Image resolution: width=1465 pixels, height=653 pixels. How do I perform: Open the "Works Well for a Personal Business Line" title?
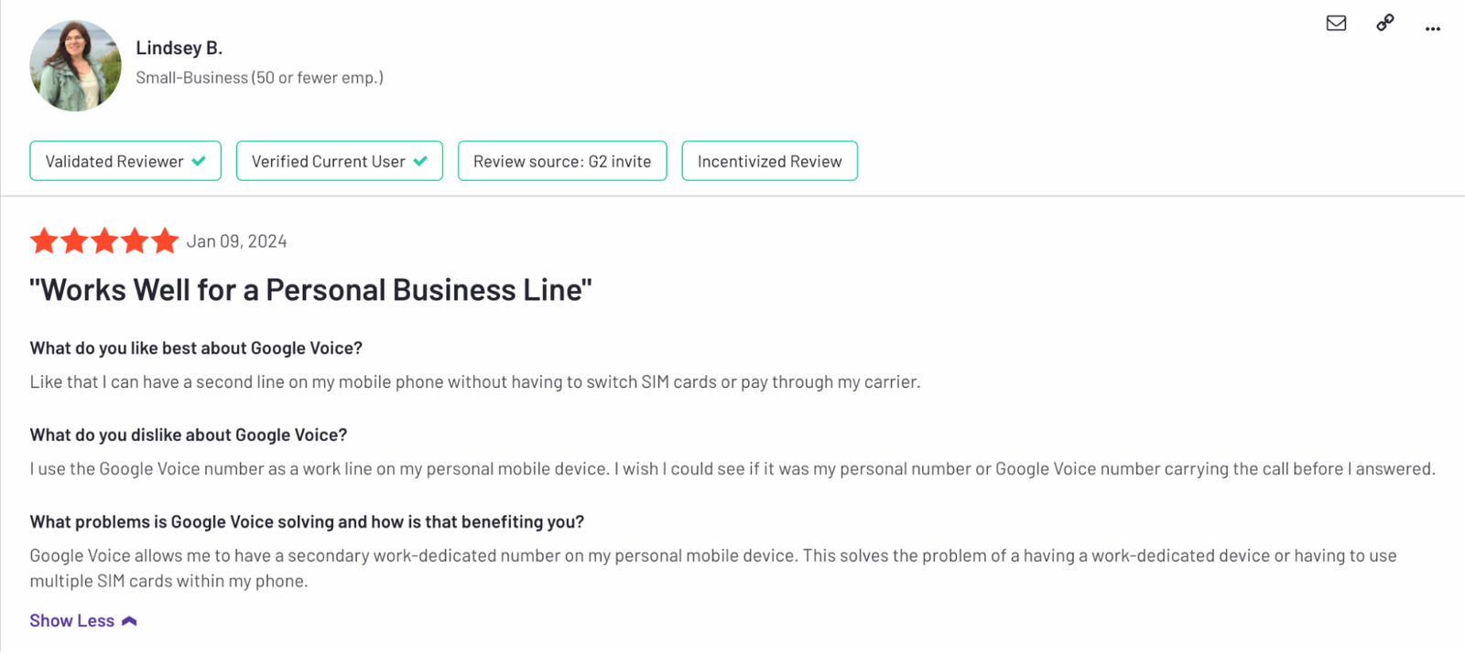[x=310, y=290]
